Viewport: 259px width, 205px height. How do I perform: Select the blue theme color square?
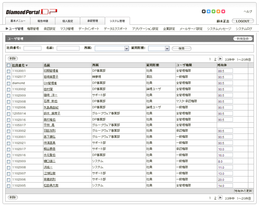tap(209, 11)
